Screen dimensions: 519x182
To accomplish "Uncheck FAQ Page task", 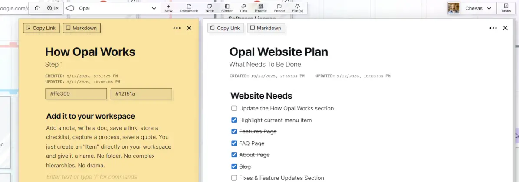I will point(234,143).
